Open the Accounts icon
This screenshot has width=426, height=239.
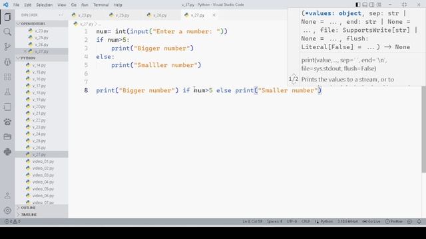[7, 196]
